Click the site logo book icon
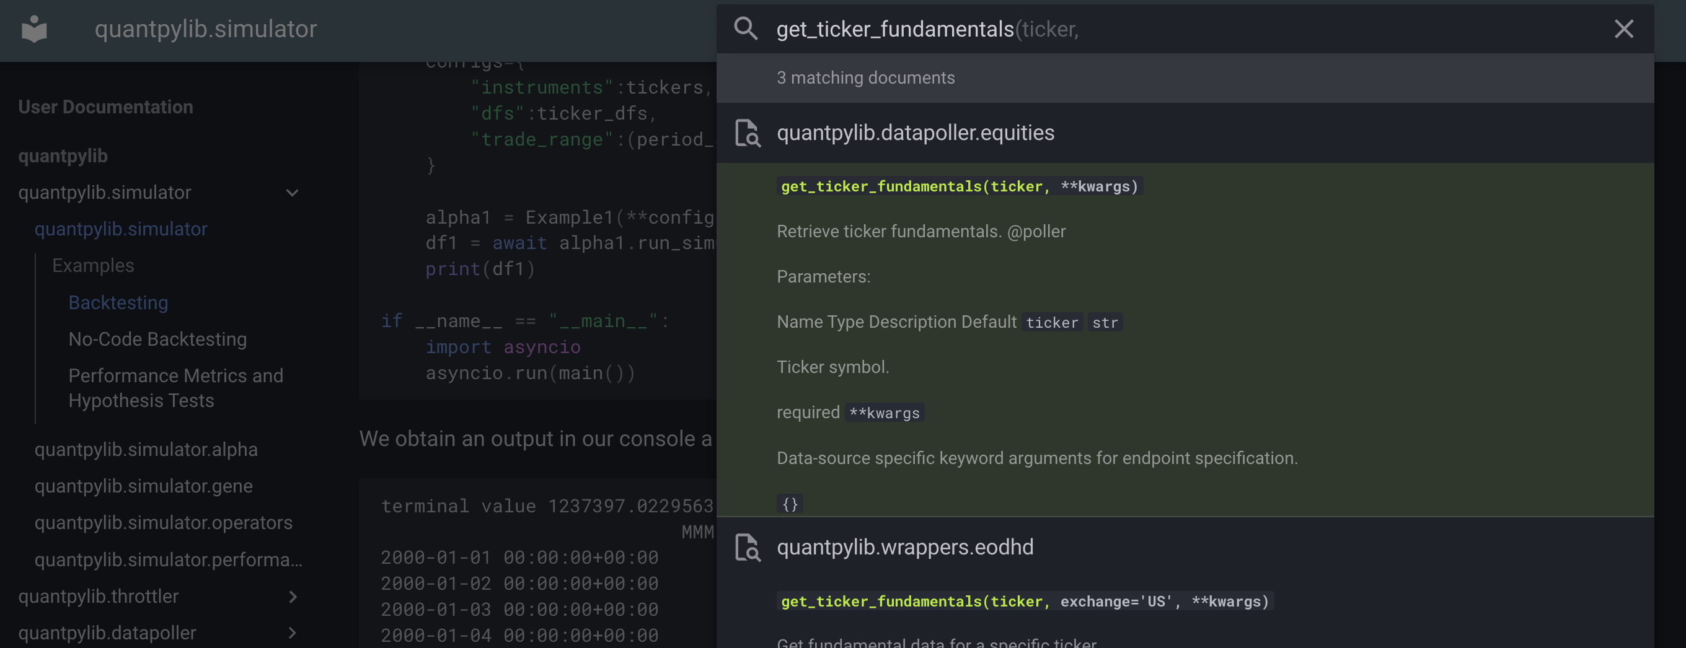1686x648 pixels. (x=34, y=28)
